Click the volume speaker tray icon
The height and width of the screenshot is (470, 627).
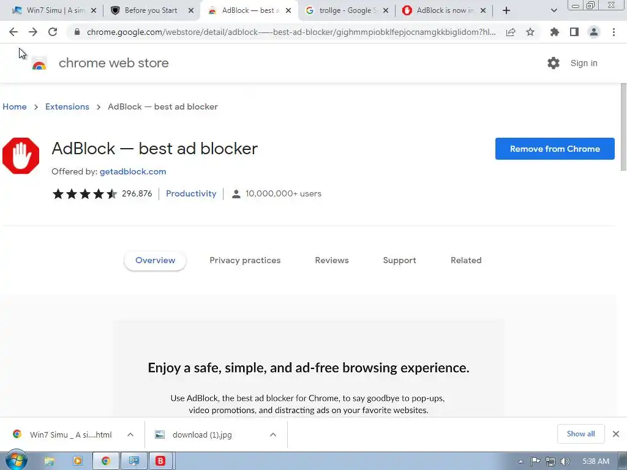pyautogui.click(x=565, y=461)
